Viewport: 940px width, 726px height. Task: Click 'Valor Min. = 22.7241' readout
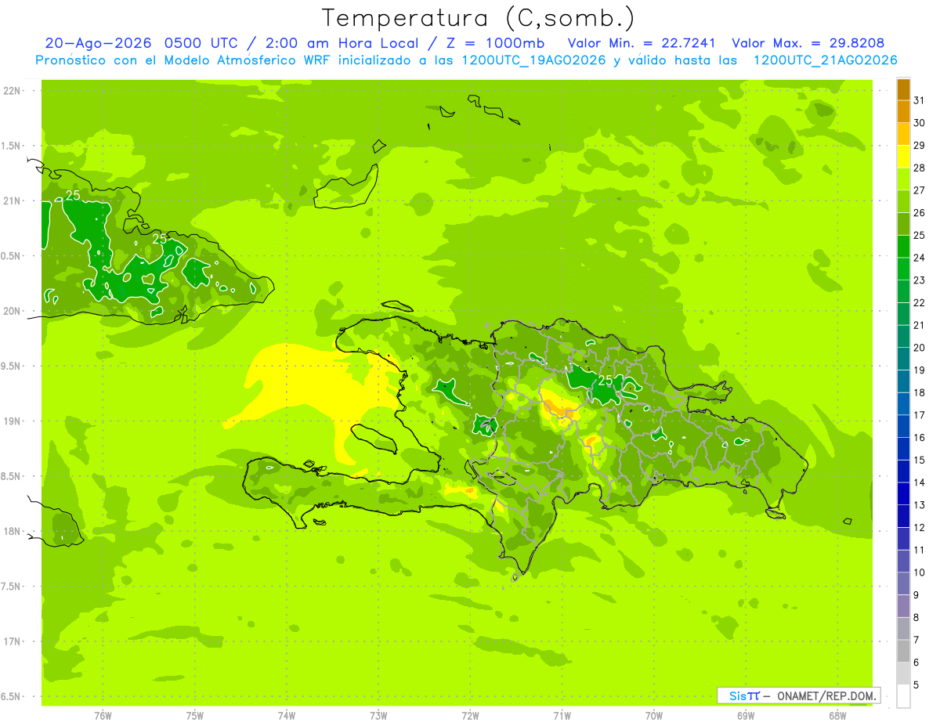(x=642, y=44)
